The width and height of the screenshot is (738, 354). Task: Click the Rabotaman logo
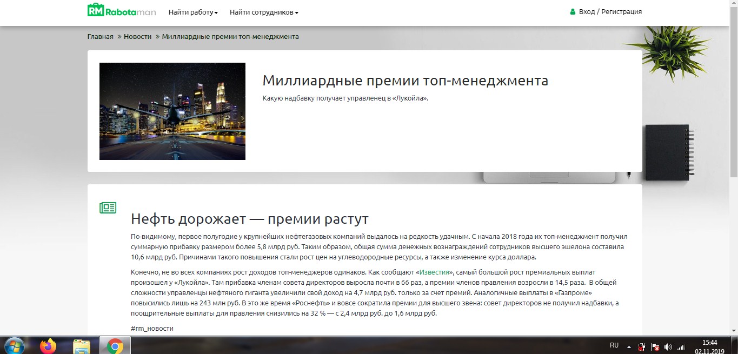(x=122, y=10)
